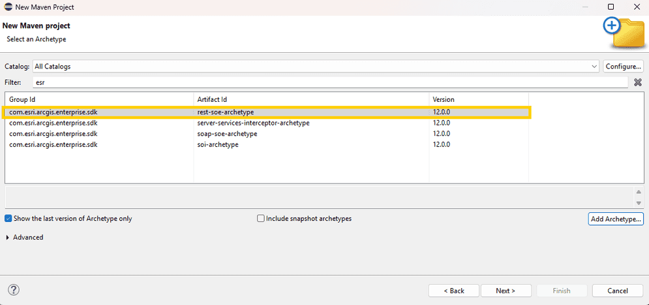
Task: Click the Configure... button
Action: [624, 67]
